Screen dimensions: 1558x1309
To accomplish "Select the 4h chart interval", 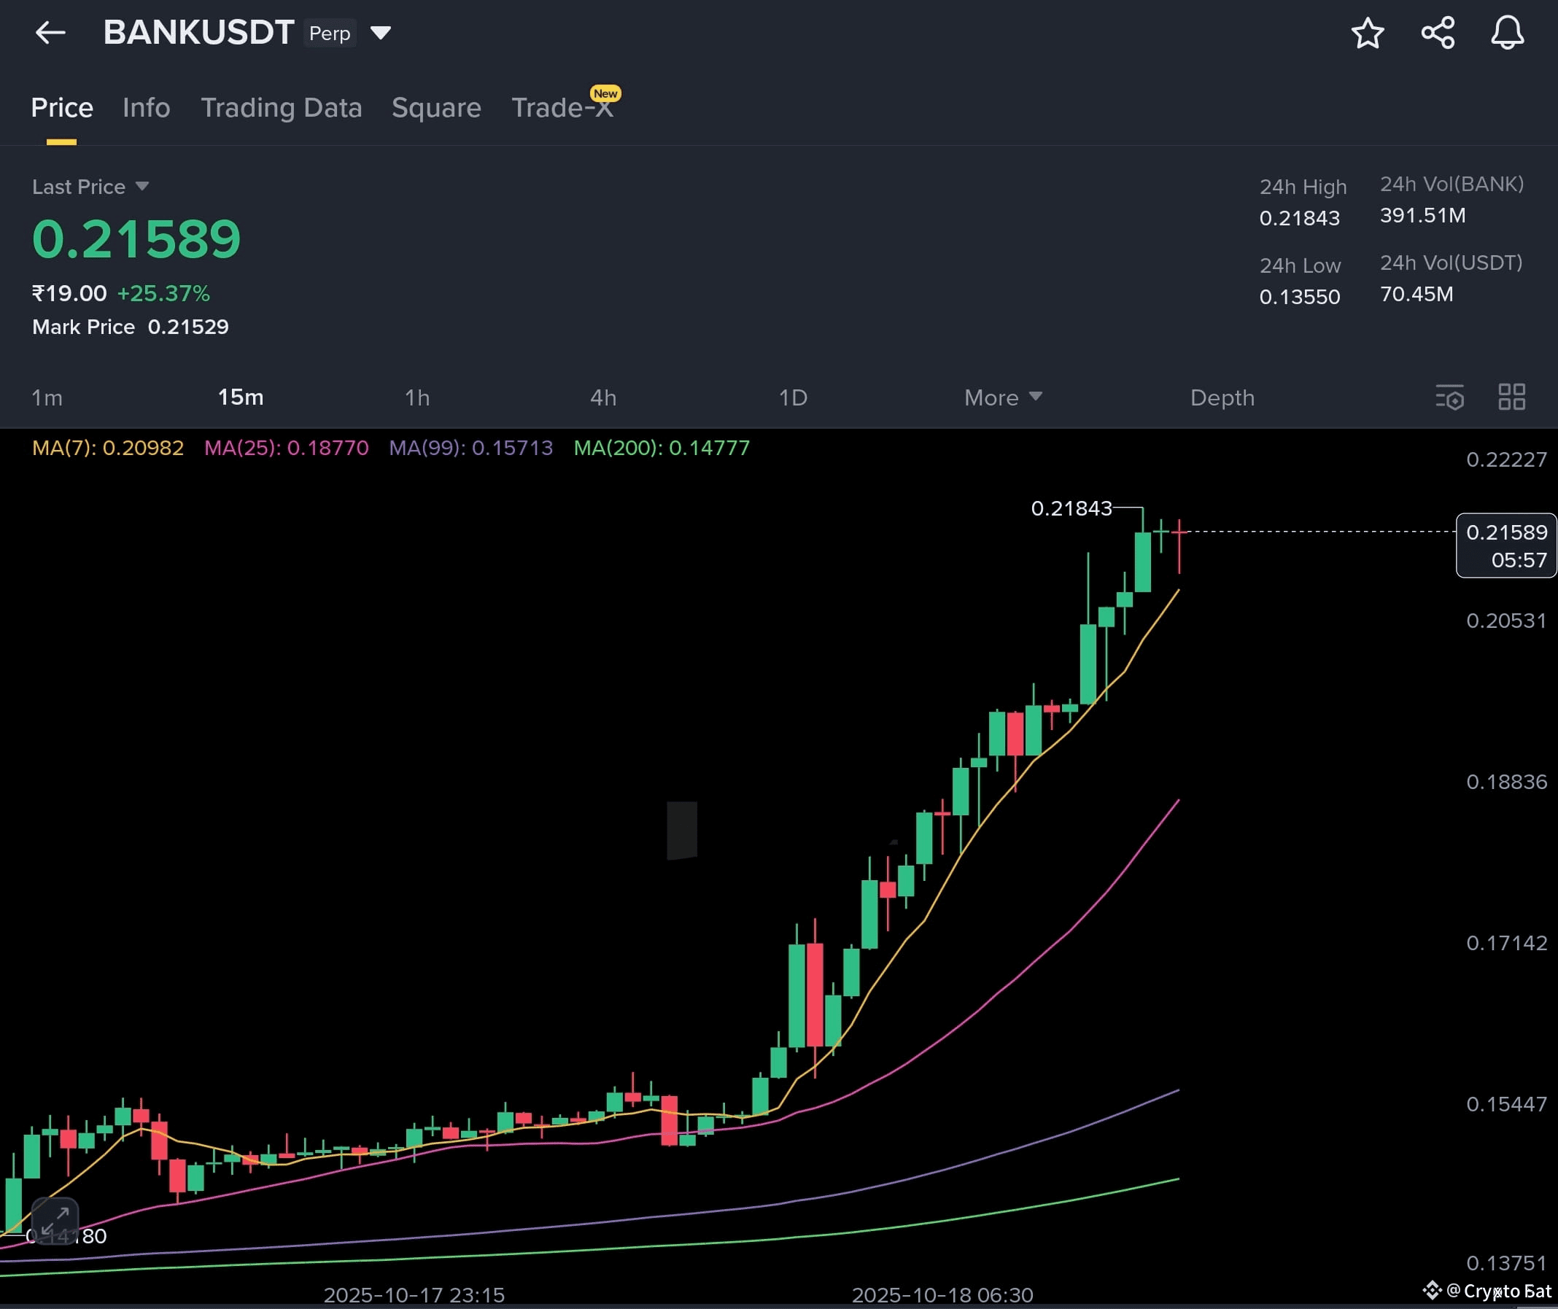I will coord(602,397).
